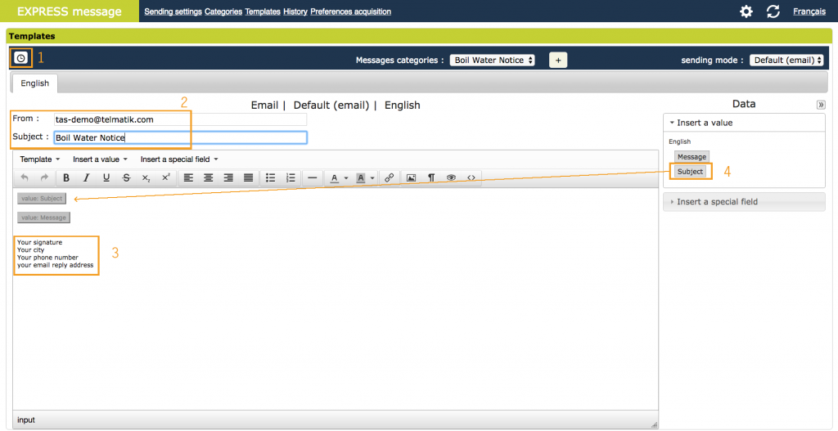Open the Templates link in header
Viewport: 838px width, 431px height.
coord(263,11)
